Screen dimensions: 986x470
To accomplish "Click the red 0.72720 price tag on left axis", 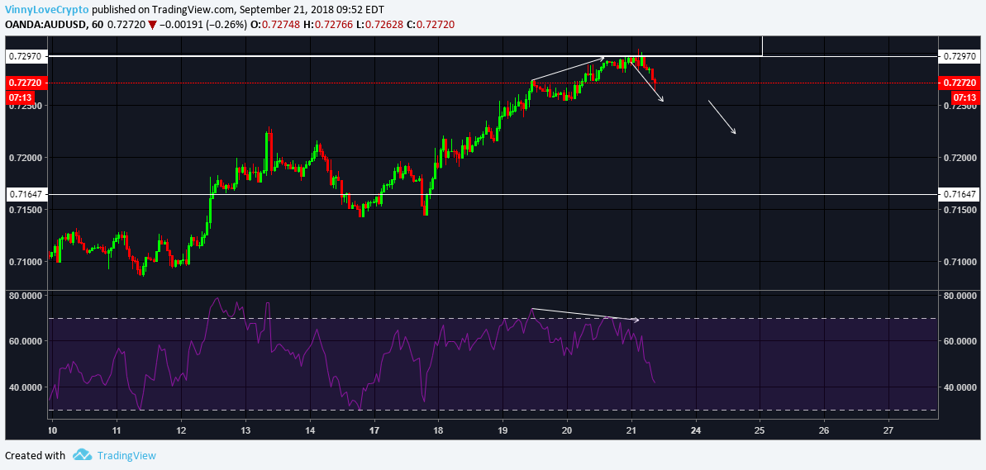I will pyautogui.click(x=25, y=83).
